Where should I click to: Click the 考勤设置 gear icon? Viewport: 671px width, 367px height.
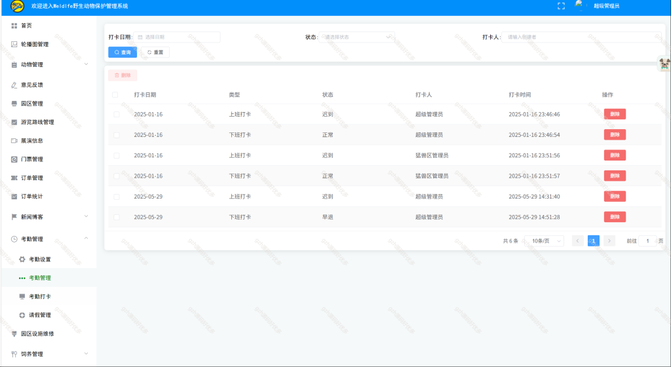(x=22, y=260)
